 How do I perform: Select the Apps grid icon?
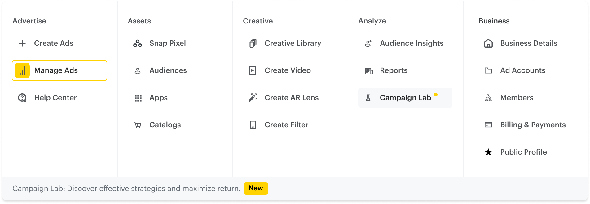tap(138, 98)
